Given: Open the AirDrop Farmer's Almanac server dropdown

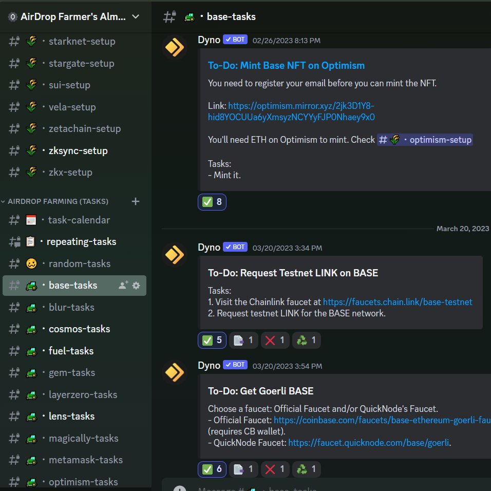Looking at the screenshot, I should pos(135,16).
